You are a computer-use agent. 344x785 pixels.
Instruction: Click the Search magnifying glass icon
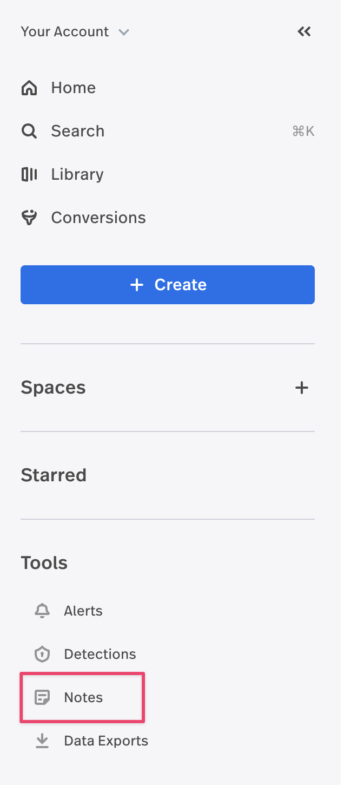(29, 131)
